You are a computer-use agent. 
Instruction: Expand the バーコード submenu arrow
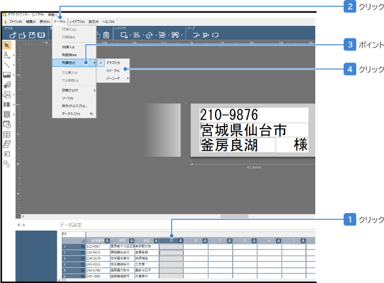point(128,78)
